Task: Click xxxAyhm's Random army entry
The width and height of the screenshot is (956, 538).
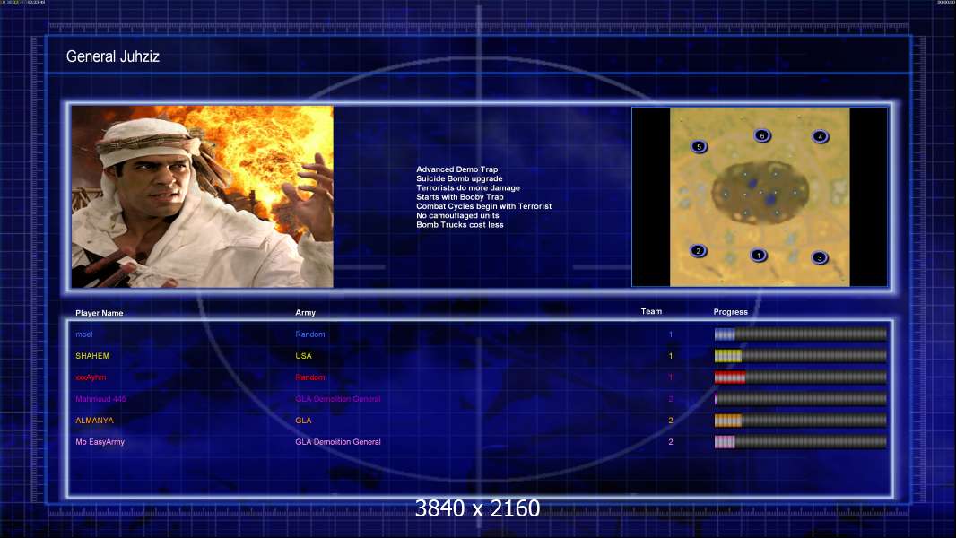Action: point(309,377)
